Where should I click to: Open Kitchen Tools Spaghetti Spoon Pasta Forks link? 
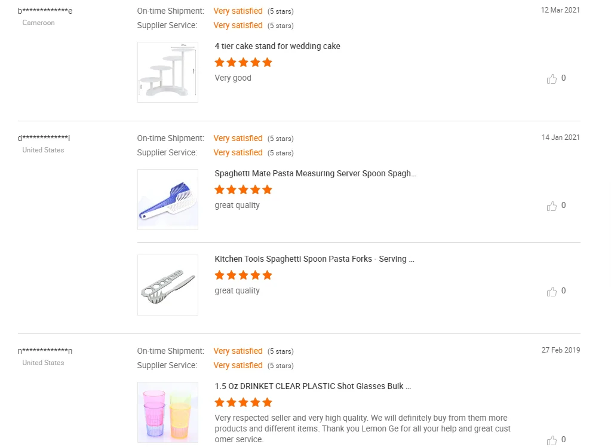(x=314, y=259)
